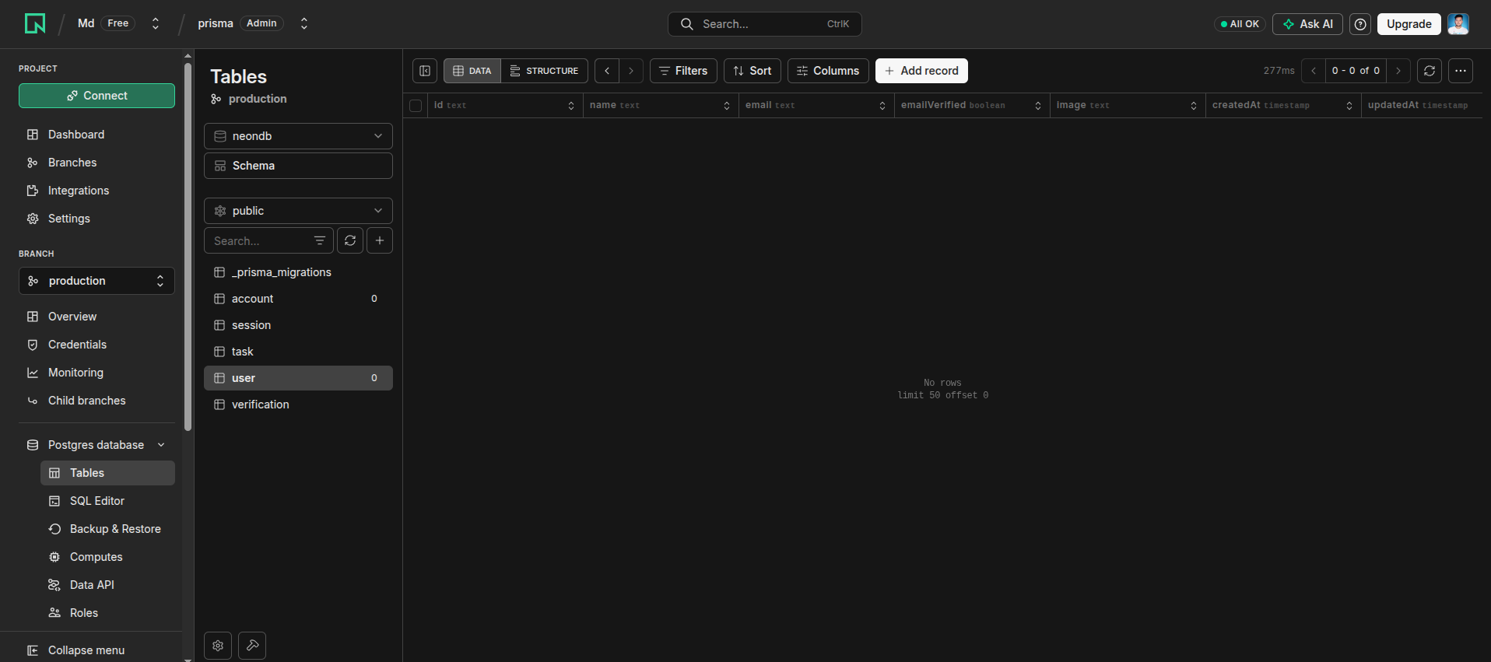Image resolution: width=1491 pixels, height=662 pixels.
Task: Open the help question mark icon
Action: [x=1360, y=24]
